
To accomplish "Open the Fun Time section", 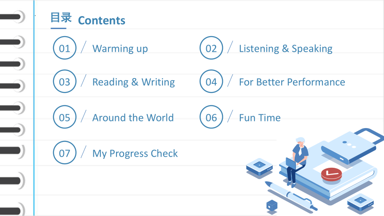I will (259, 118).
